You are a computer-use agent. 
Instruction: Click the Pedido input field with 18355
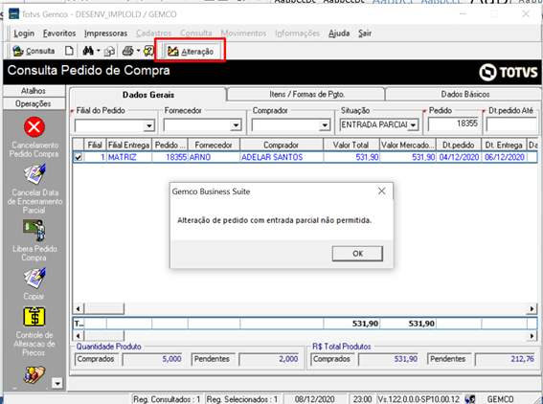pyautogui.click(x=453, y=123)
